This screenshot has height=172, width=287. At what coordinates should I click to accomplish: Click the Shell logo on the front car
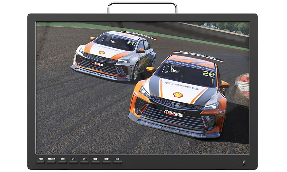pyautogui.click(x=178, y=95)
